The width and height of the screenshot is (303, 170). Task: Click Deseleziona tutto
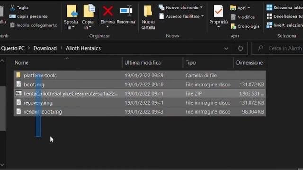click(x=285, y=17)
